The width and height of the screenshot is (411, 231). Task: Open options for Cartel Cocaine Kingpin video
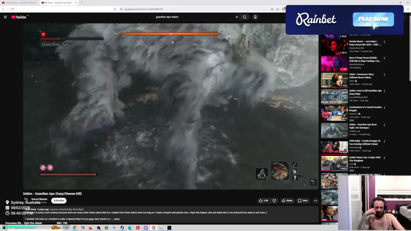pyautogui.click(x=384, y=107)
